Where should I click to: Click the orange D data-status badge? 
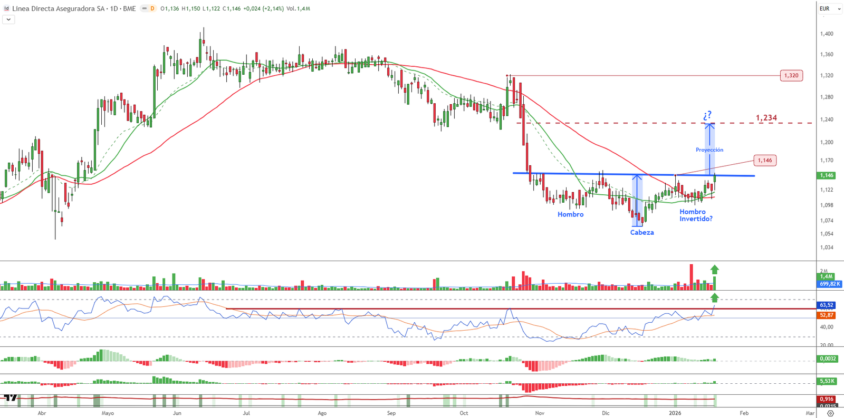tap(152, 8)
